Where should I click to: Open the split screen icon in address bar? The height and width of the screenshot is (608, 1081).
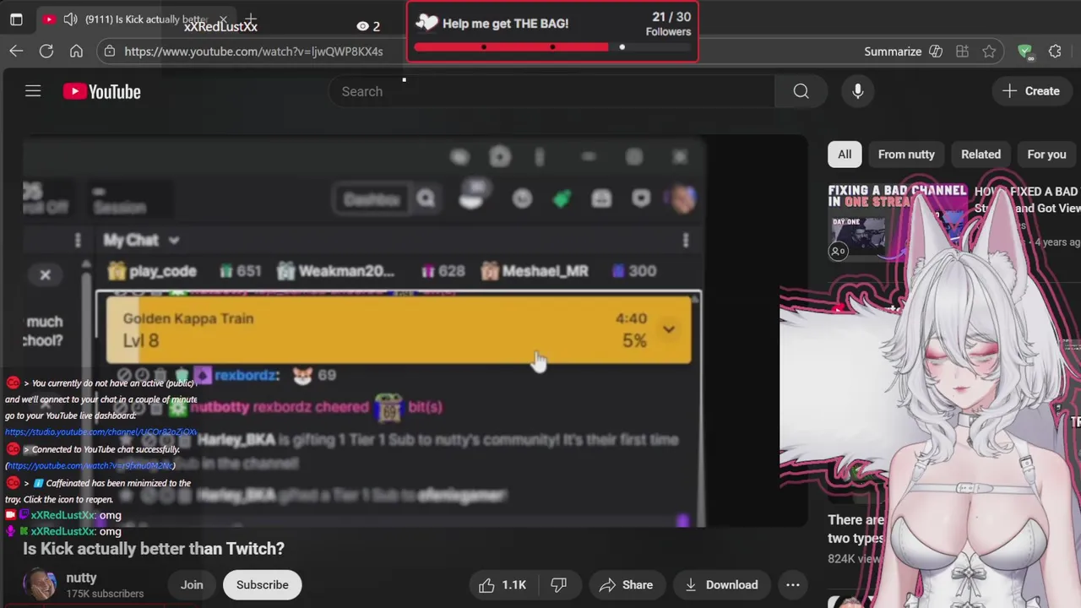tap(962, 52)
